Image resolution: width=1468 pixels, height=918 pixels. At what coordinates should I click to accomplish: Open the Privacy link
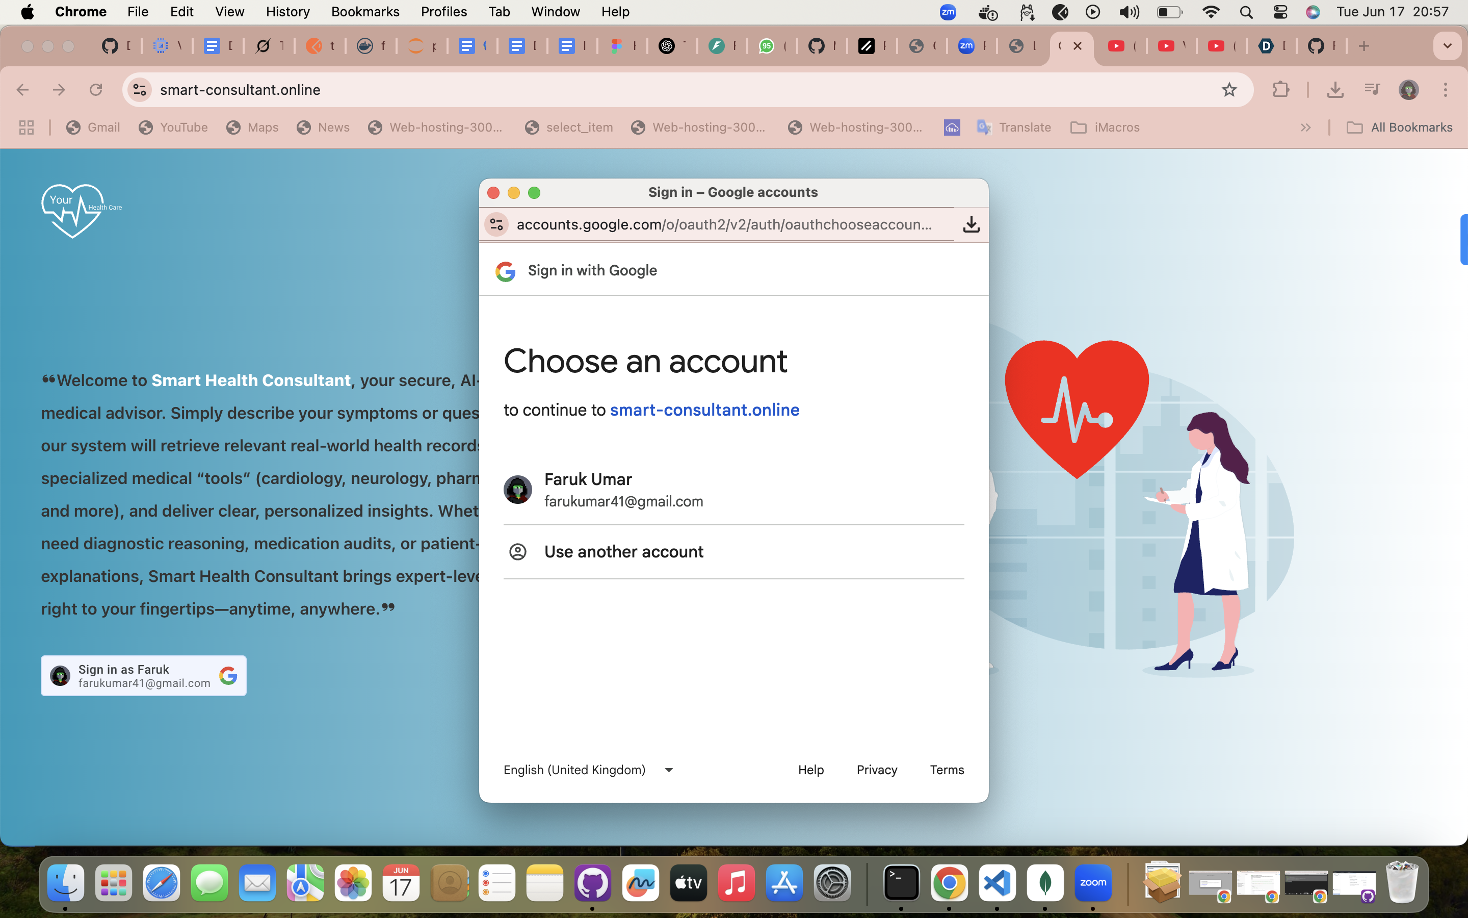tap(877, 770)
